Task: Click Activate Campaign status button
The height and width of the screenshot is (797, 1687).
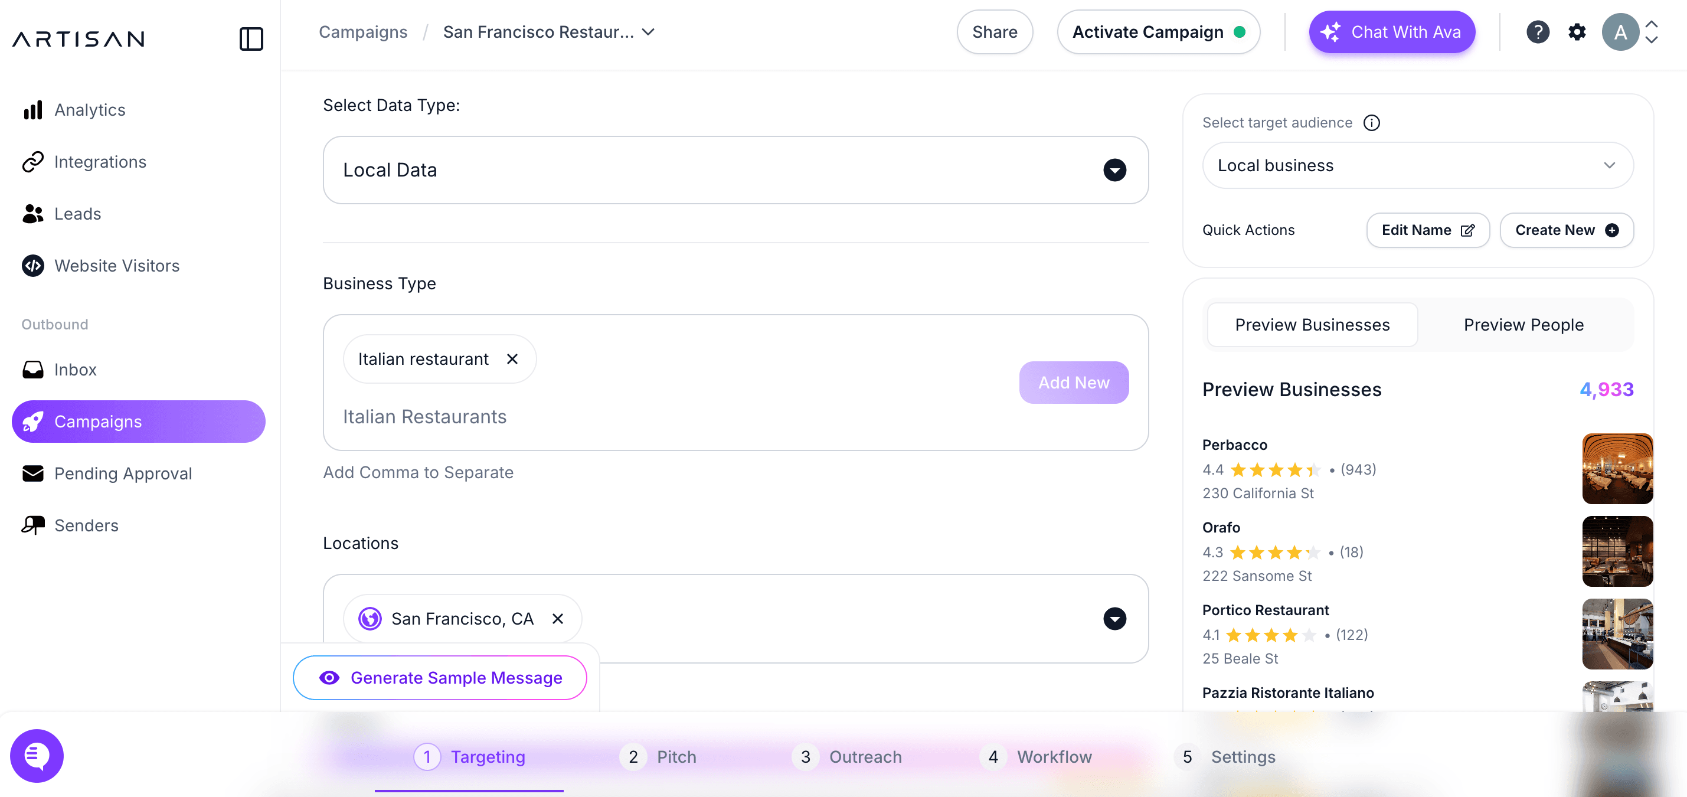Action: [x=1157, y=32]
